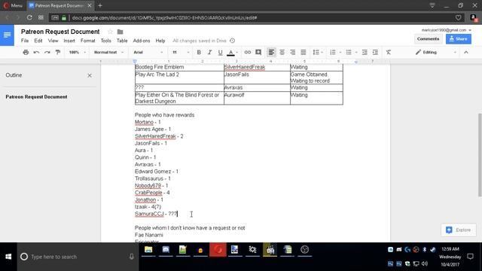Undo the last edit
Screen dimensions: 482x271
[x=36, y=52]
